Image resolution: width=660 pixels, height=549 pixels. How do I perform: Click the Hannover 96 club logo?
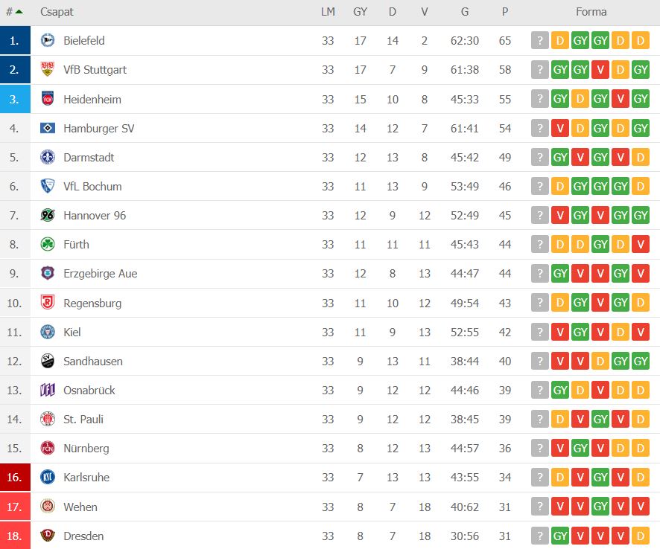pyautogui.click(x=48, y=216)
